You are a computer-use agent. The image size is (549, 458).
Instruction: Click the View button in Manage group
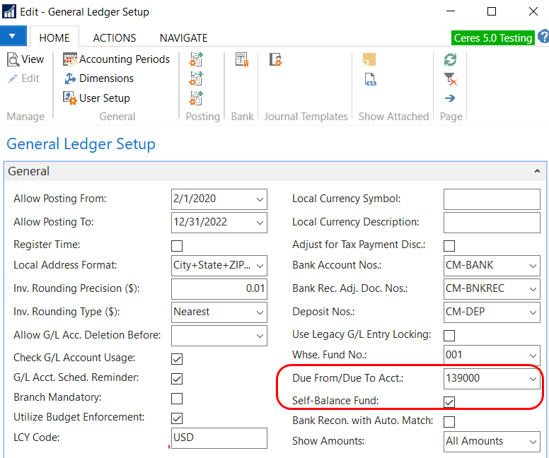coord(25,59)
